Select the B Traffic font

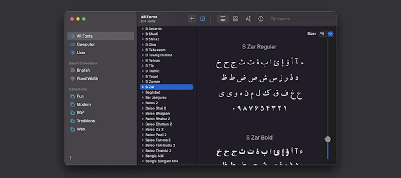167,71
